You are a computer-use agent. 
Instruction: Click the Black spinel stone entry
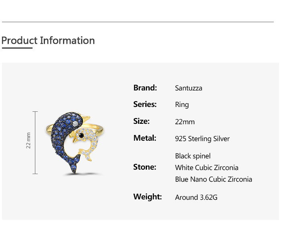pos(193,156)
